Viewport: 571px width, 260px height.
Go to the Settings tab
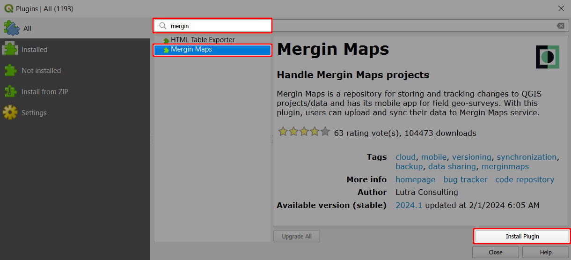tap(75, 112)
